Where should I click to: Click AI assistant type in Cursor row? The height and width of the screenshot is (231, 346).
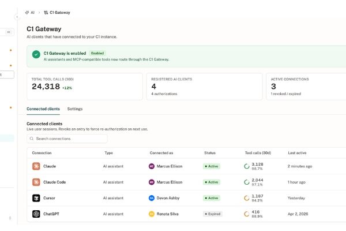point(113,198)
